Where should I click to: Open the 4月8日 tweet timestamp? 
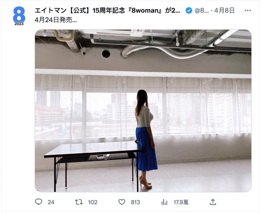[x=224, y=11]
